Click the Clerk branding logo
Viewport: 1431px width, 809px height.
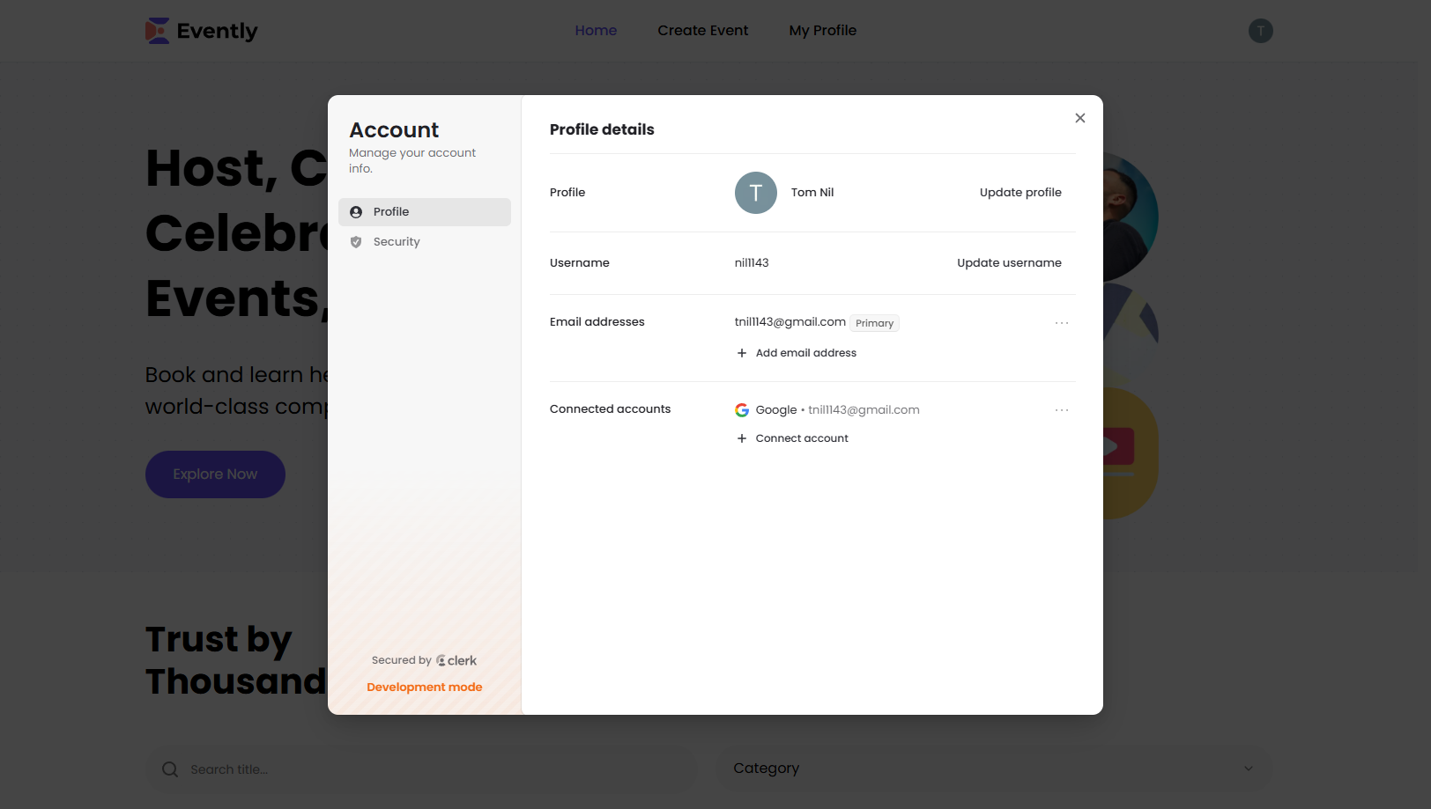pyautogui.click(x=456, y=660)
